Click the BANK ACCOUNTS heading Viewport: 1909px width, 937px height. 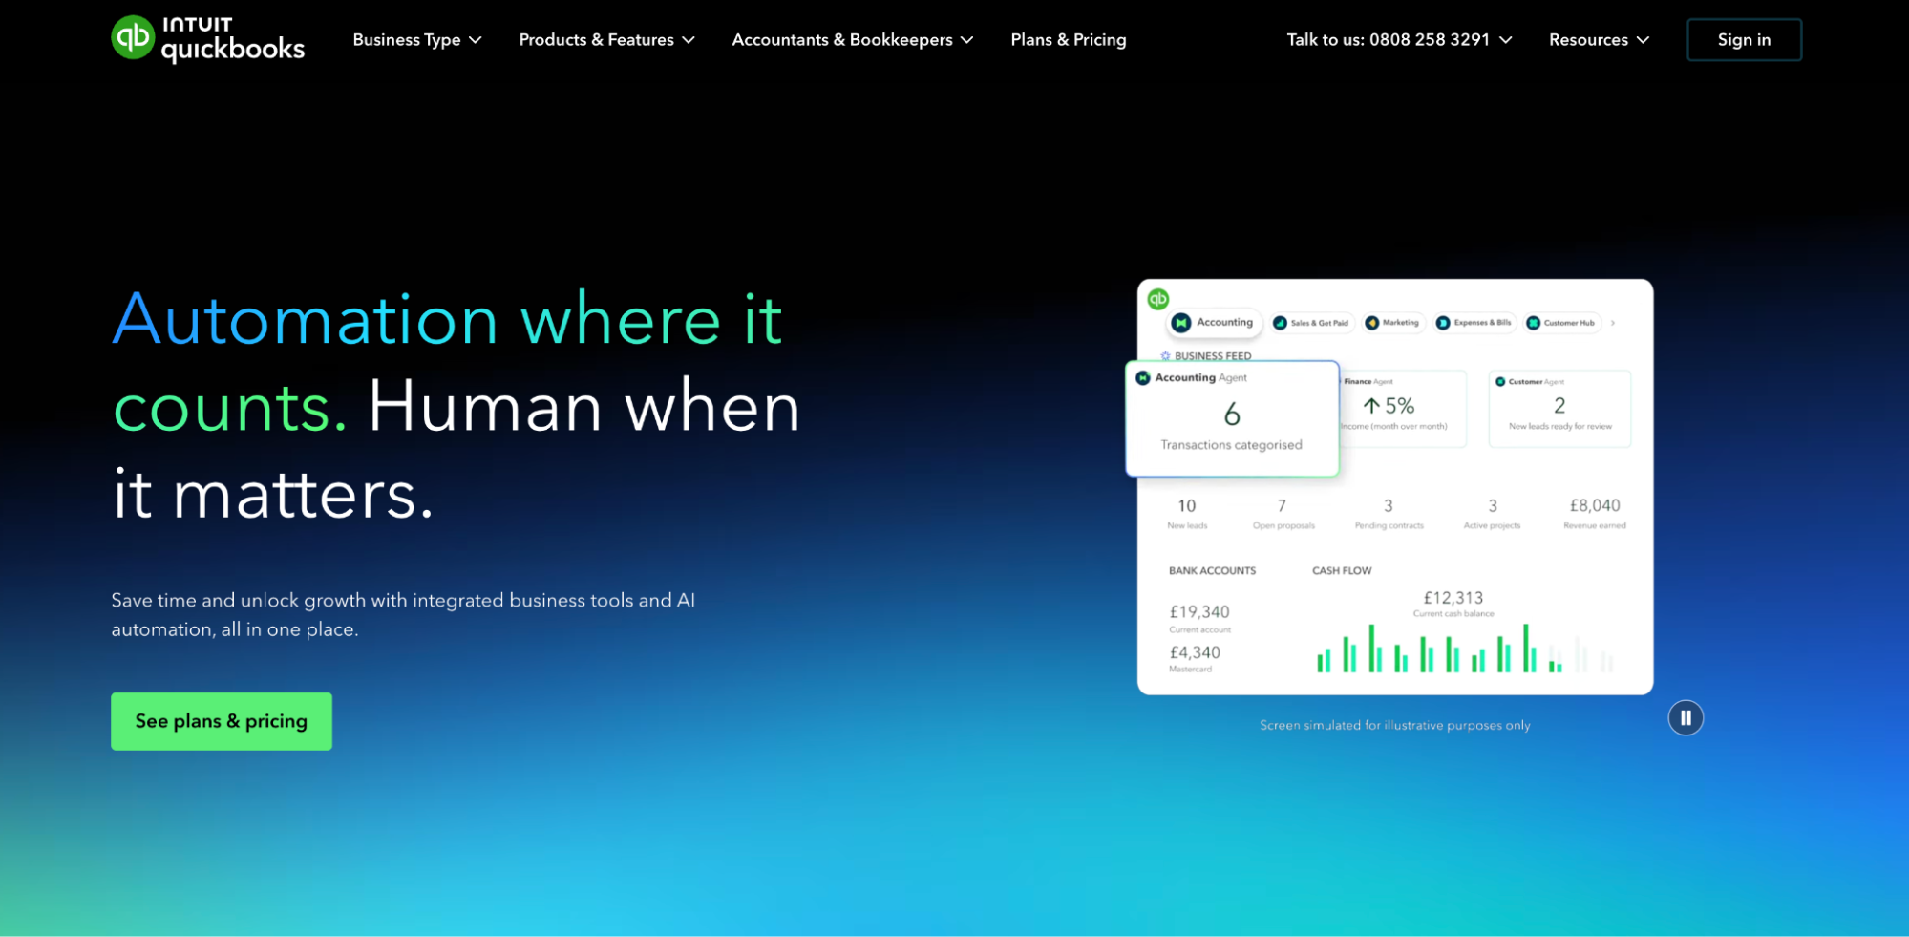pos(1212,571)
